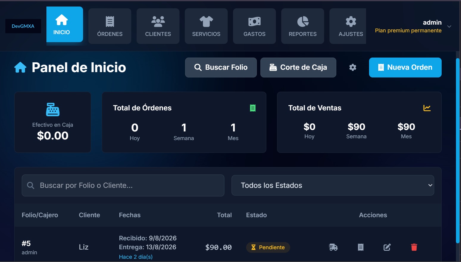Click the $90 Semana sales value
This screenshot has height=262, width=461.
click(356, 127)
